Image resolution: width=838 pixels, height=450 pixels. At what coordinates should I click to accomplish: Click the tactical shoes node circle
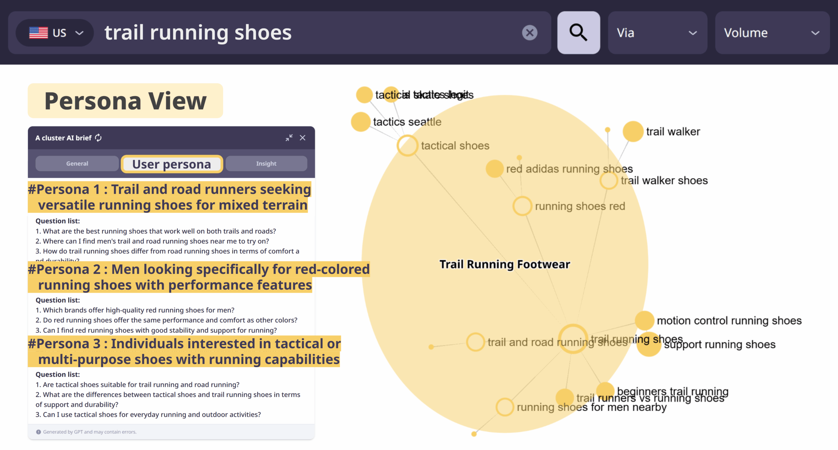[x=407, y=145]
